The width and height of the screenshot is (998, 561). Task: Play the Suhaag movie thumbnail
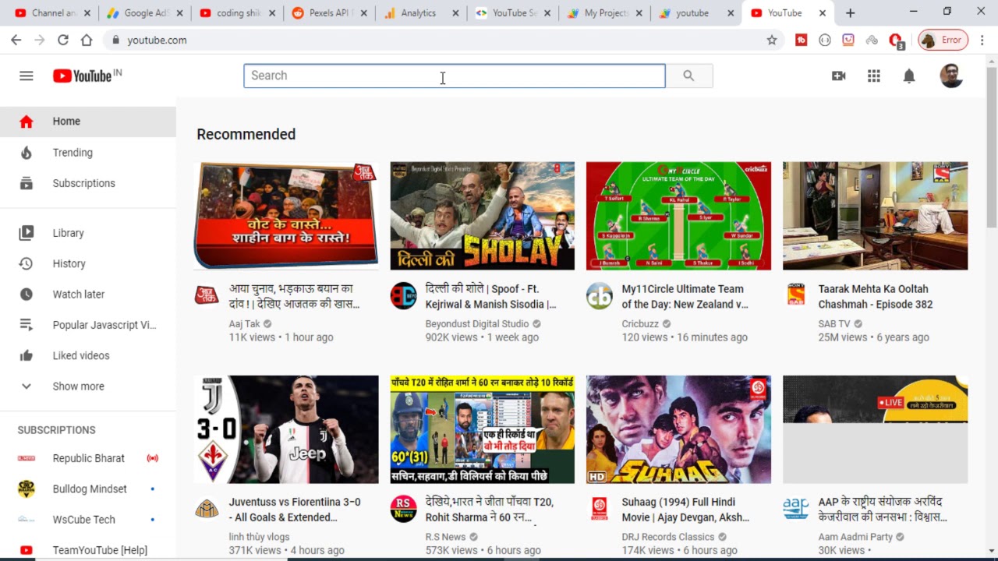[678, 429]
